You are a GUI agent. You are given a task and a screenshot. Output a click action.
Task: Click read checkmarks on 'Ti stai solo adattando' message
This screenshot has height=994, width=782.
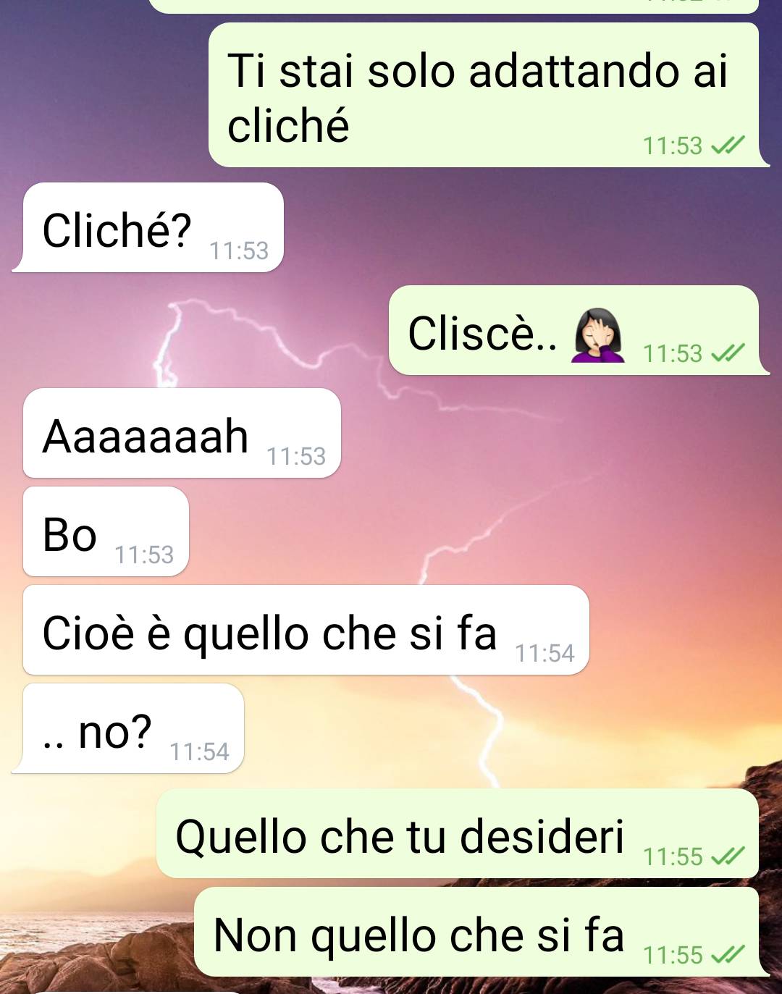point(728,146)
